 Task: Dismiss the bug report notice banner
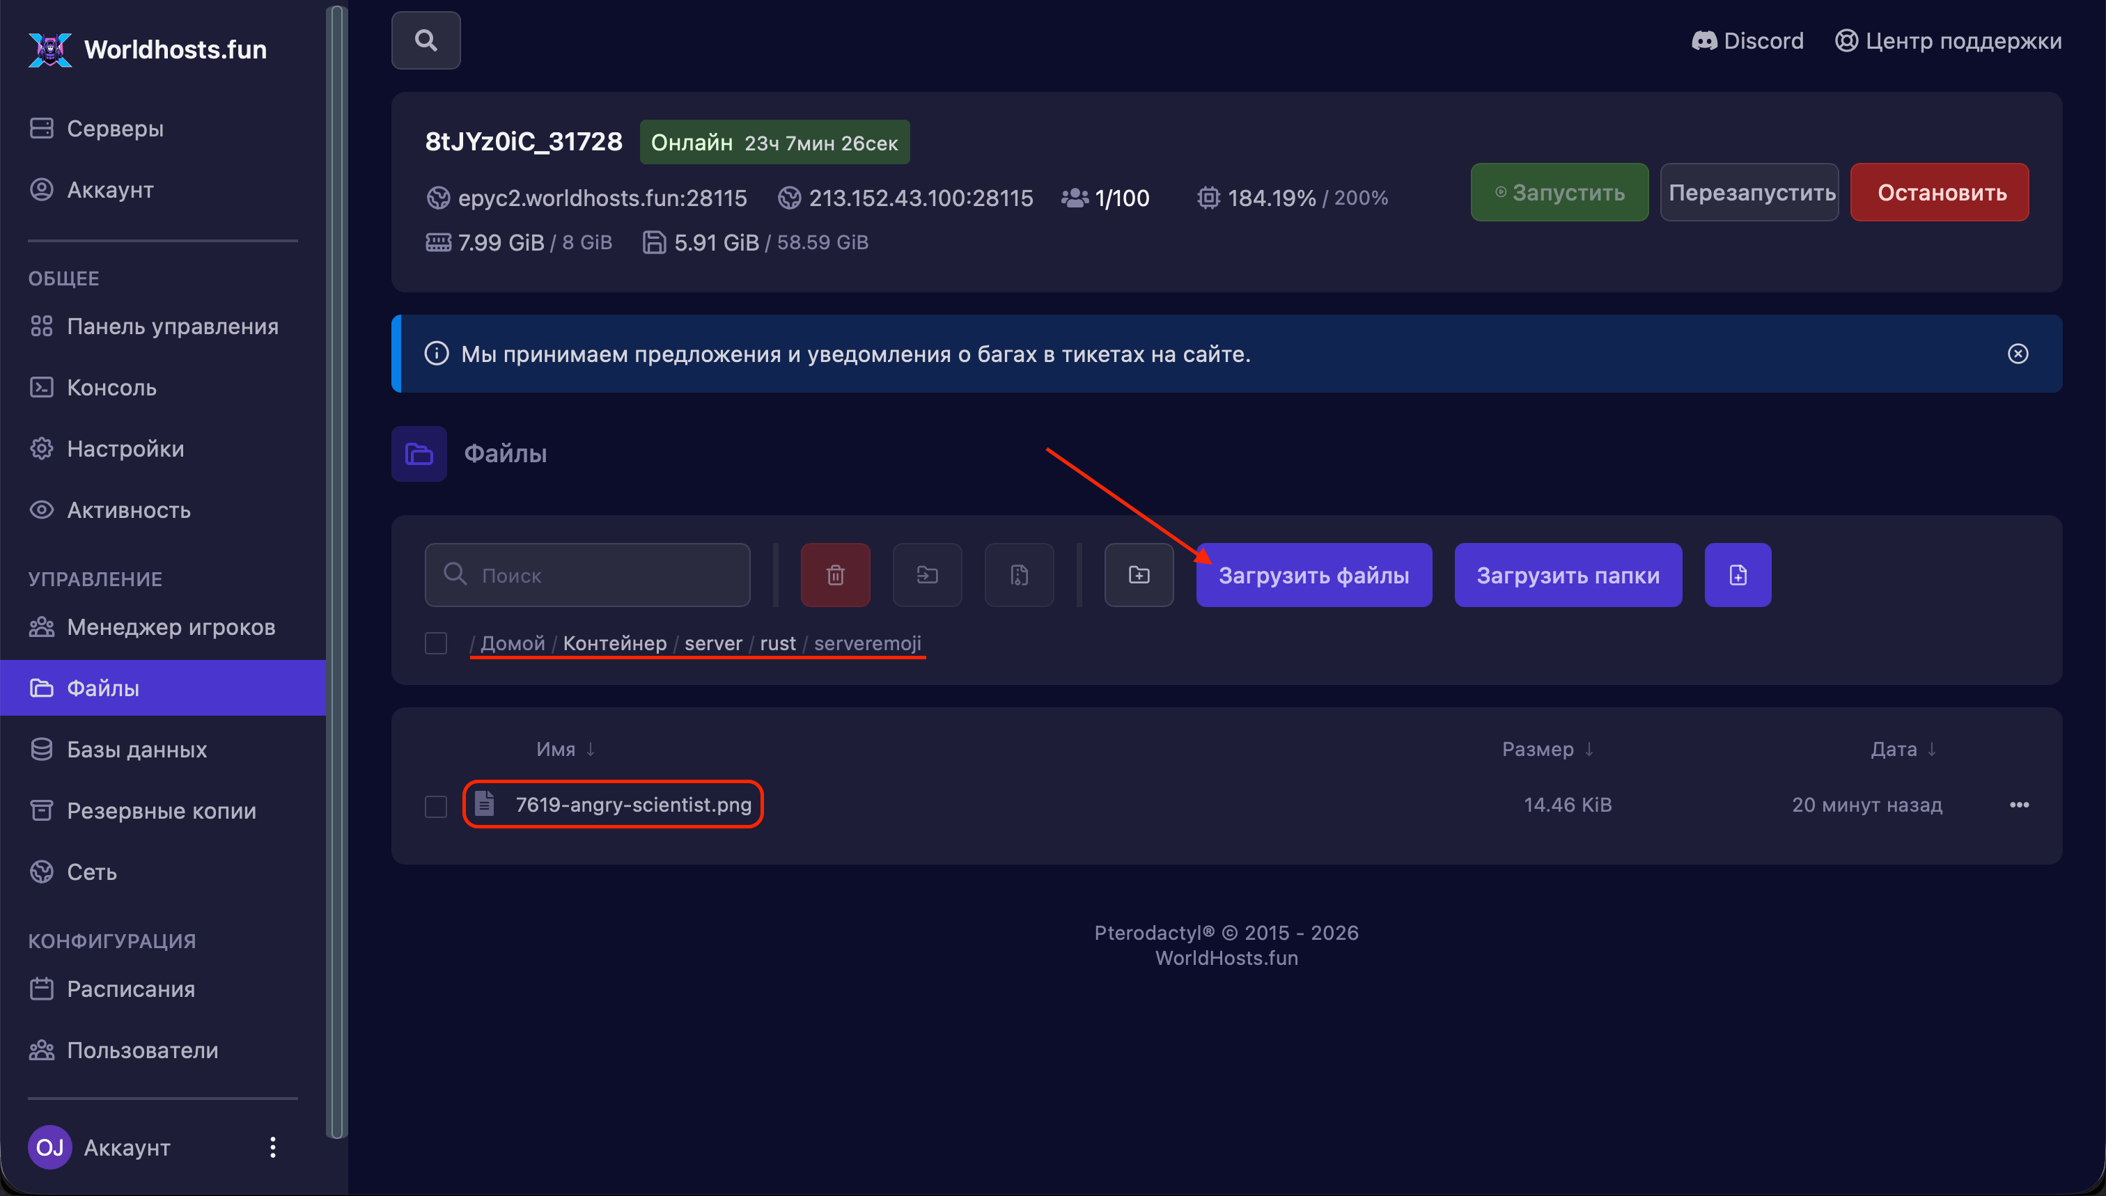2018,353
